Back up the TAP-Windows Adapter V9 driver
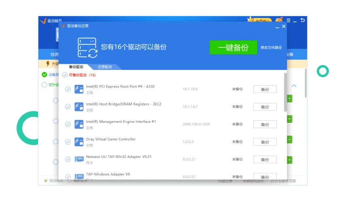Screen dimensions: 337x200 click(265, 177)
